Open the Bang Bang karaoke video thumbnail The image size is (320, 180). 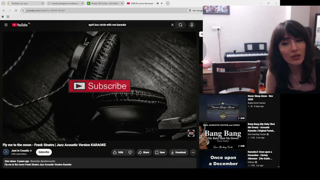tap(223, 136)
